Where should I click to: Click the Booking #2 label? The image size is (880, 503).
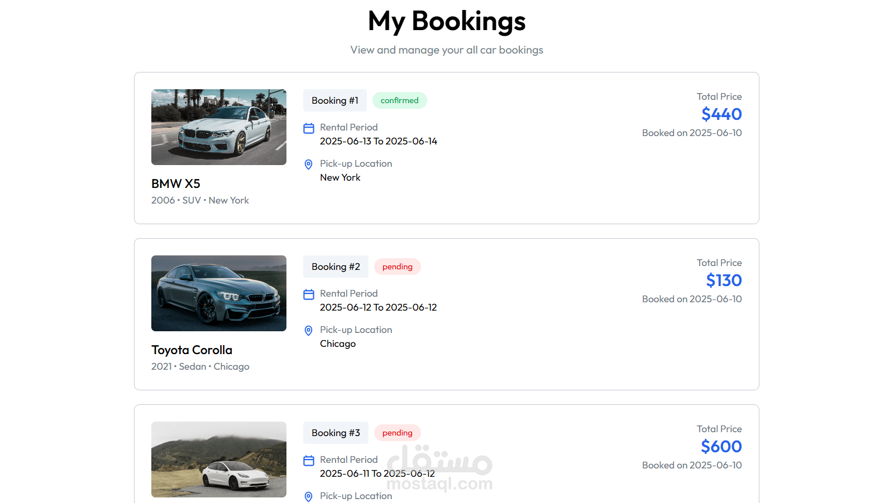tap(336, 267)
